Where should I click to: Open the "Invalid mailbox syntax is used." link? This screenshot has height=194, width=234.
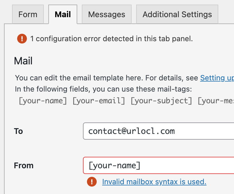coord(154,182)
